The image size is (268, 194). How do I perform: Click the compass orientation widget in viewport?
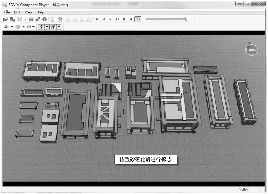(251, 50)
